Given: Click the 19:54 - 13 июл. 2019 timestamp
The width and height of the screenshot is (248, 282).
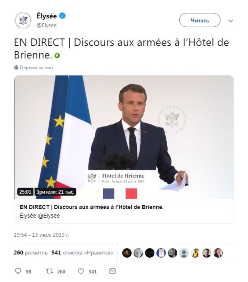Looking at the screenshot, I should click(x=42, y=235).
